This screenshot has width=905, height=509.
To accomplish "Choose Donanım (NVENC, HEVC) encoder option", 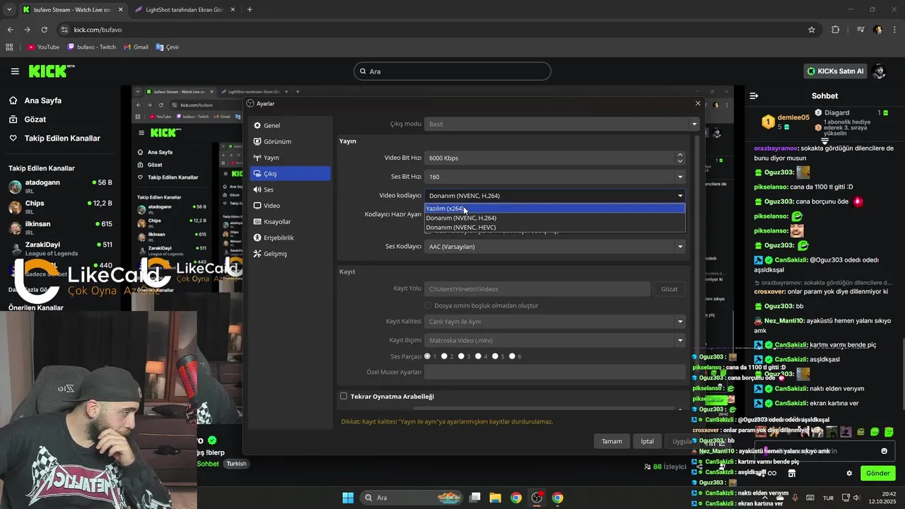I will [x=555, y=228].
